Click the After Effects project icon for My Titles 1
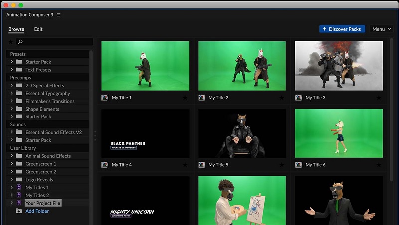The height and width of the screenshot is (225, 399). point(19,187)
